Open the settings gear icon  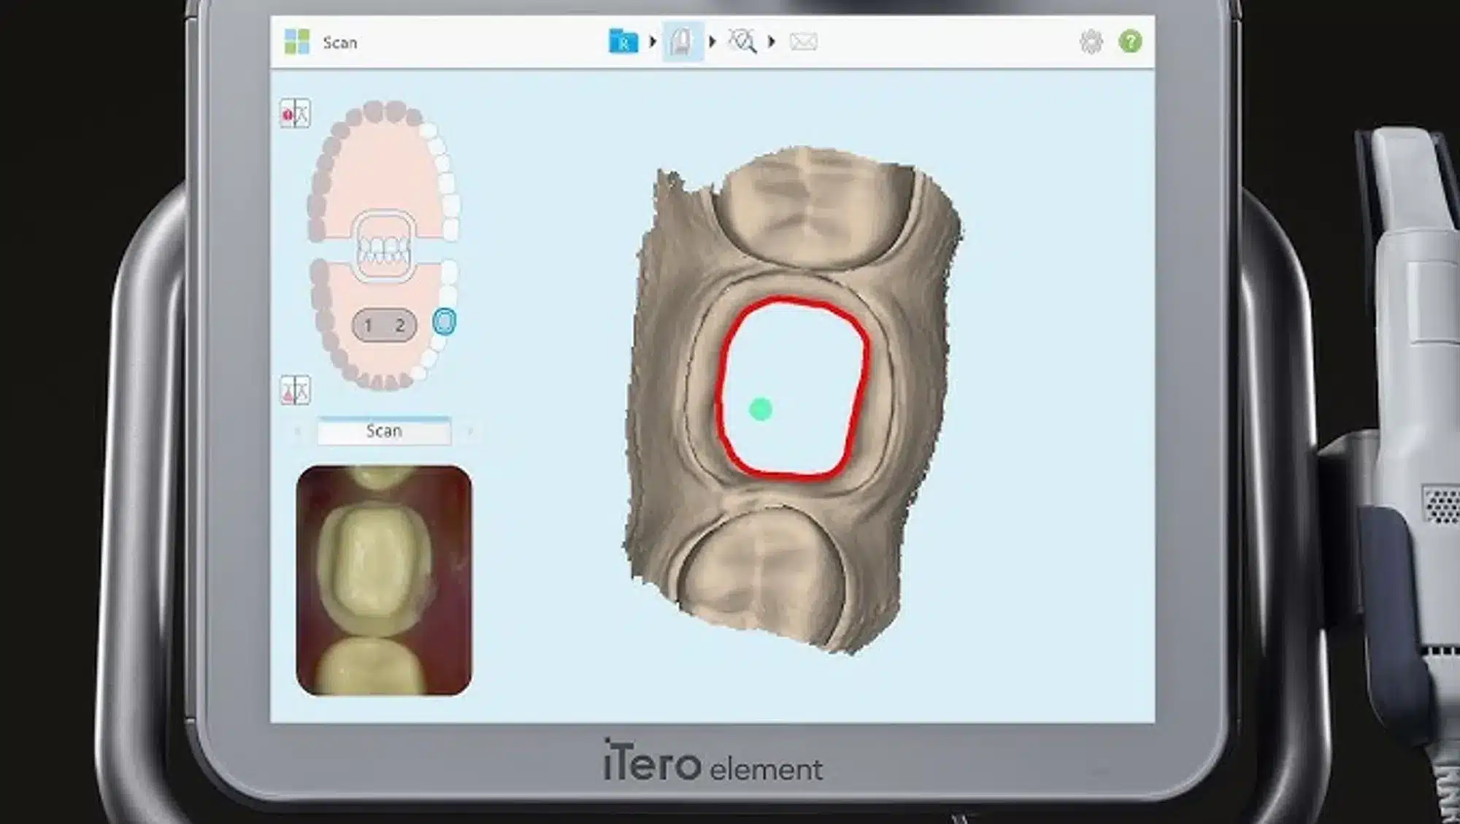(1091, 42)
